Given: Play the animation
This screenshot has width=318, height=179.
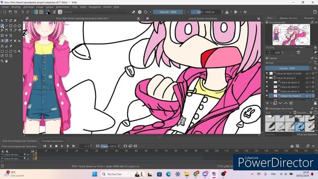Looking at the screenshot, I should point(62,146).
